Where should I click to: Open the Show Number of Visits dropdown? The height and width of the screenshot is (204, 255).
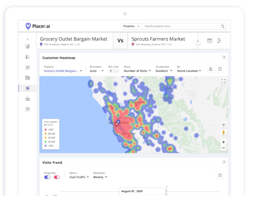(137, 71)
